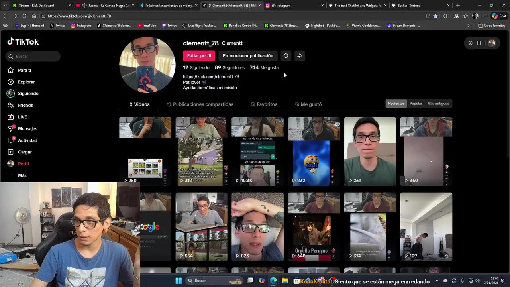Go back in browser history
The height and width of the screenshot is (287, 510).
pyautogui.click(x=5, y=16)
